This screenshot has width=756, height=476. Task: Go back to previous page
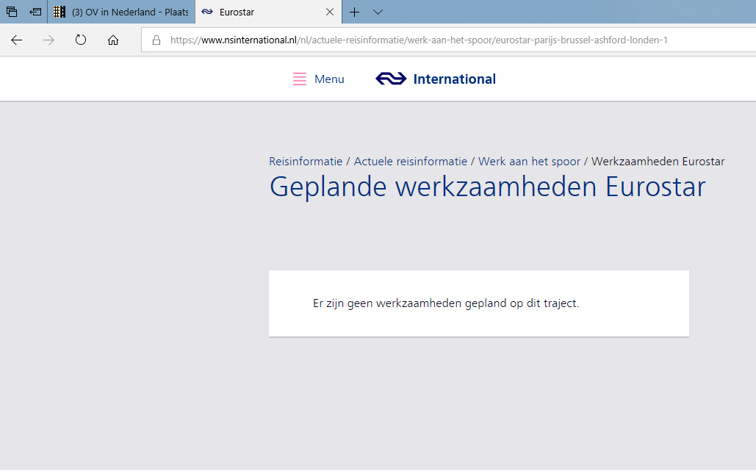[x=16, y=40]
